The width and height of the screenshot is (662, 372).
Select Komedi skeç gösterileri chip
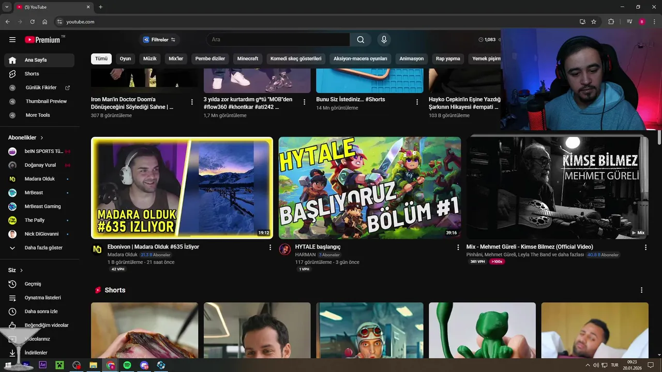coord(296,58)
